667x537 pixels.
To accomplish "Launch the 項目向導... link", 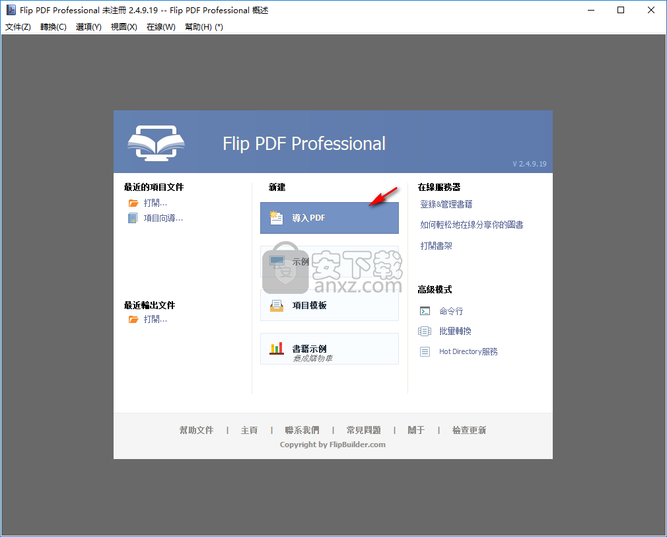I will (x=163, y=218).
